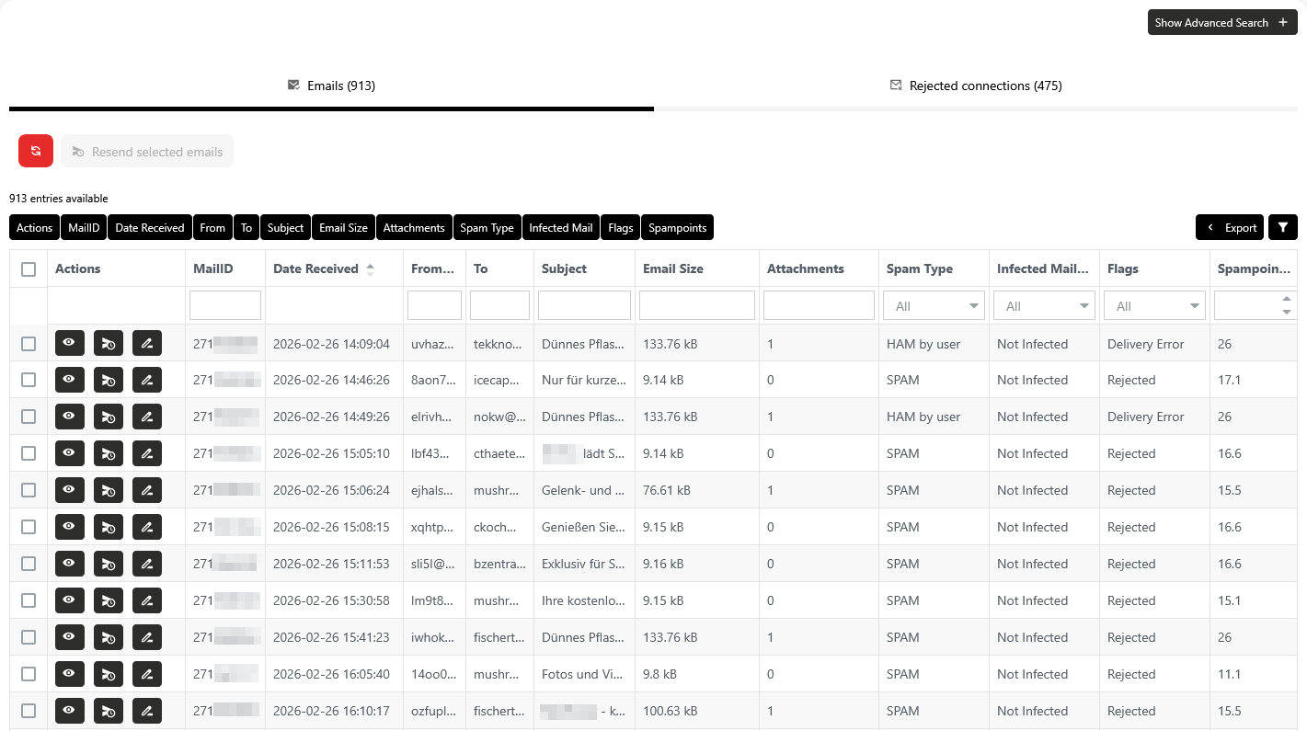
Task: Click the Export button
Action: click(1230, 227)
